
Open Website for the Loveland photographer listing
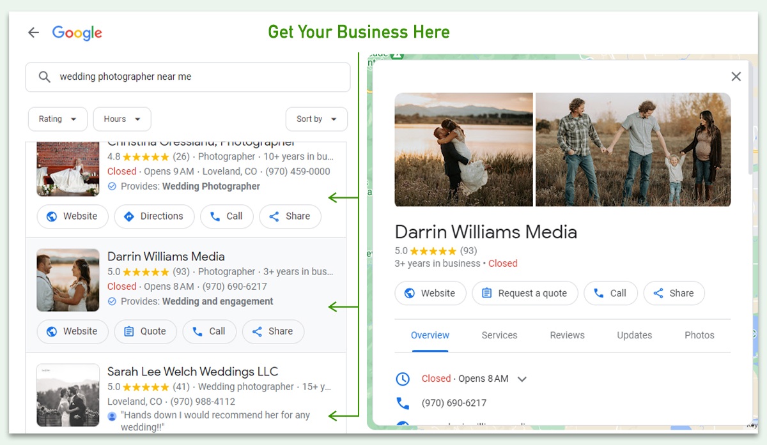(x=72, y=216)
